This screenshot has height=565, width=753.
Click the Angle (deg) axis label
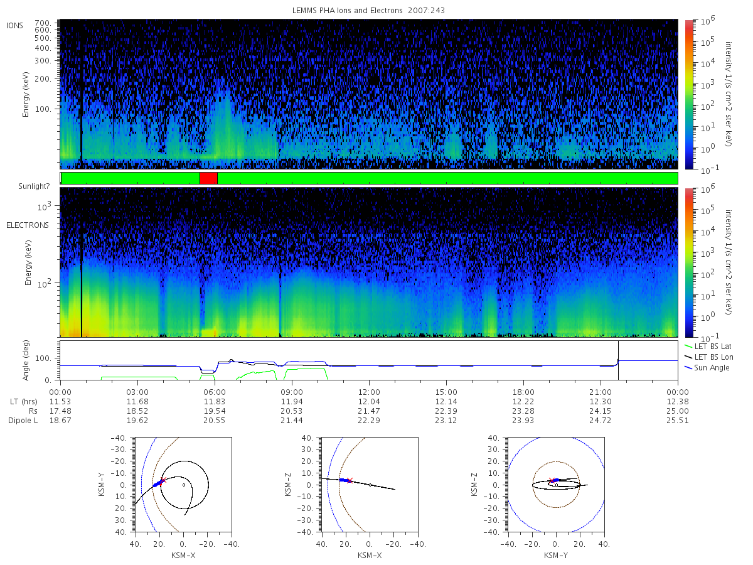(28, 361)
